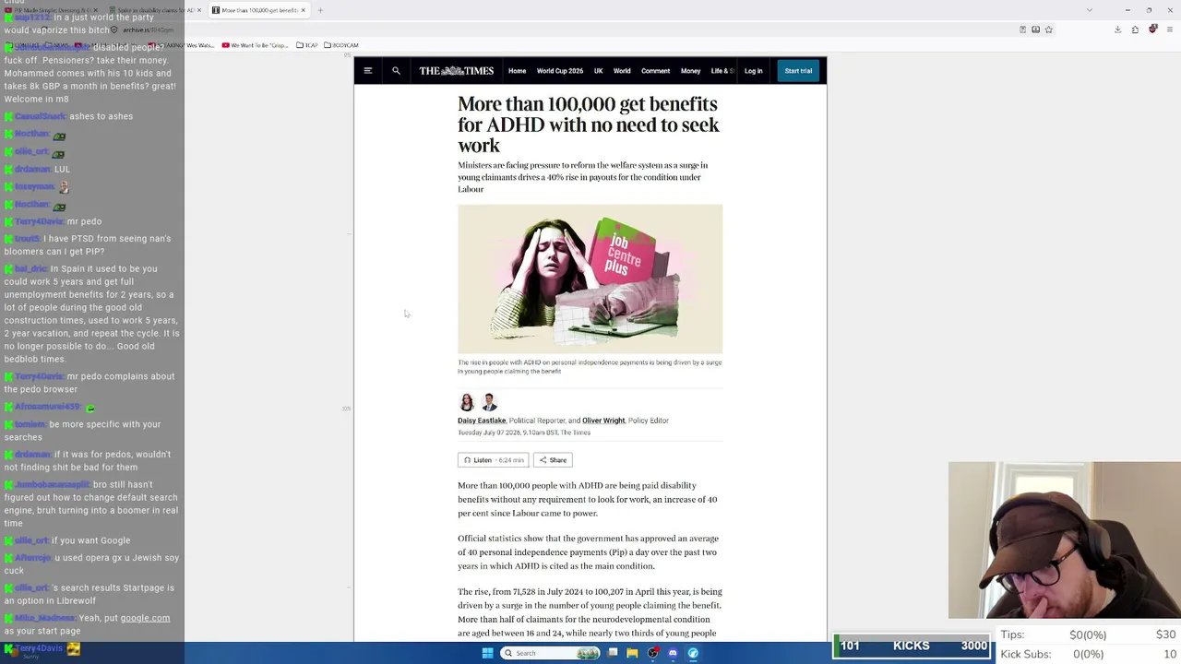Open the World news section
The width and height of the screenshot is (1181, 664).
[622, 71]
